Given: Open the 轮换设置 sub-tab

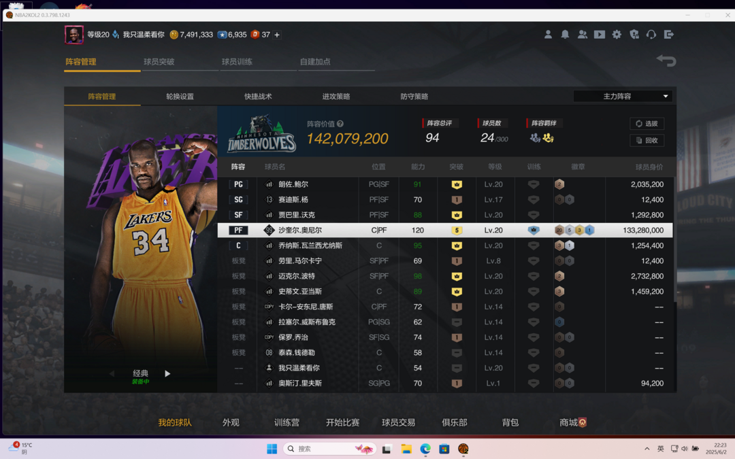Looking at the screenshot, I should pos(180,97).
